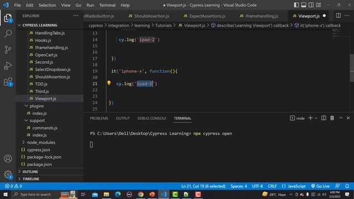
Task: Open OpenCart.js in the explorer
Action: (46, 55)
